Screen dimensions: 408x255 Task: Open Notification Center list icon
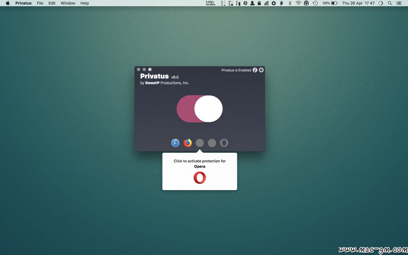(398, 3)
